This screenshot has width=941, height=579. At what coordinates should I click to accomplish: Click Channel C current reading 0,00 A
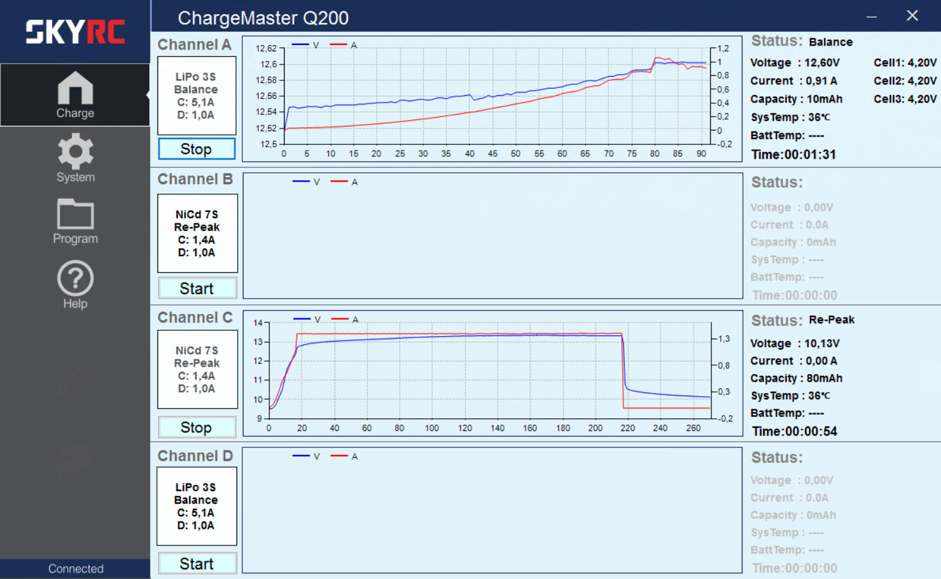[x=821, y=361]
